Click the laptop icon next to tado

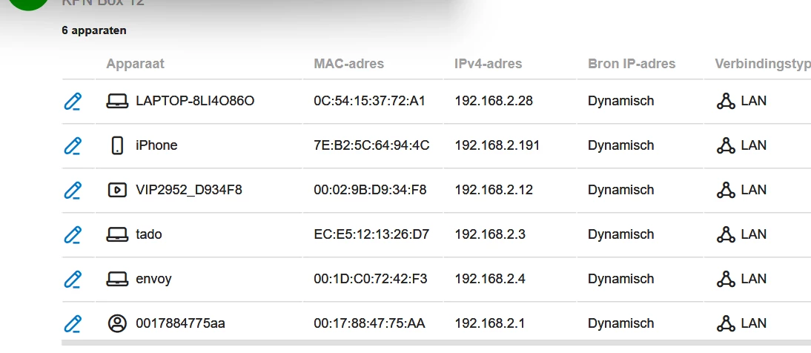tap(117, 234)
